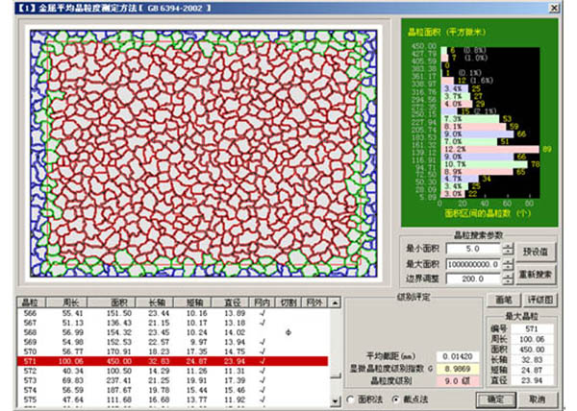Click the 网内 checkmark in row 567
The image size is (577, 411).
click(263, 323)
